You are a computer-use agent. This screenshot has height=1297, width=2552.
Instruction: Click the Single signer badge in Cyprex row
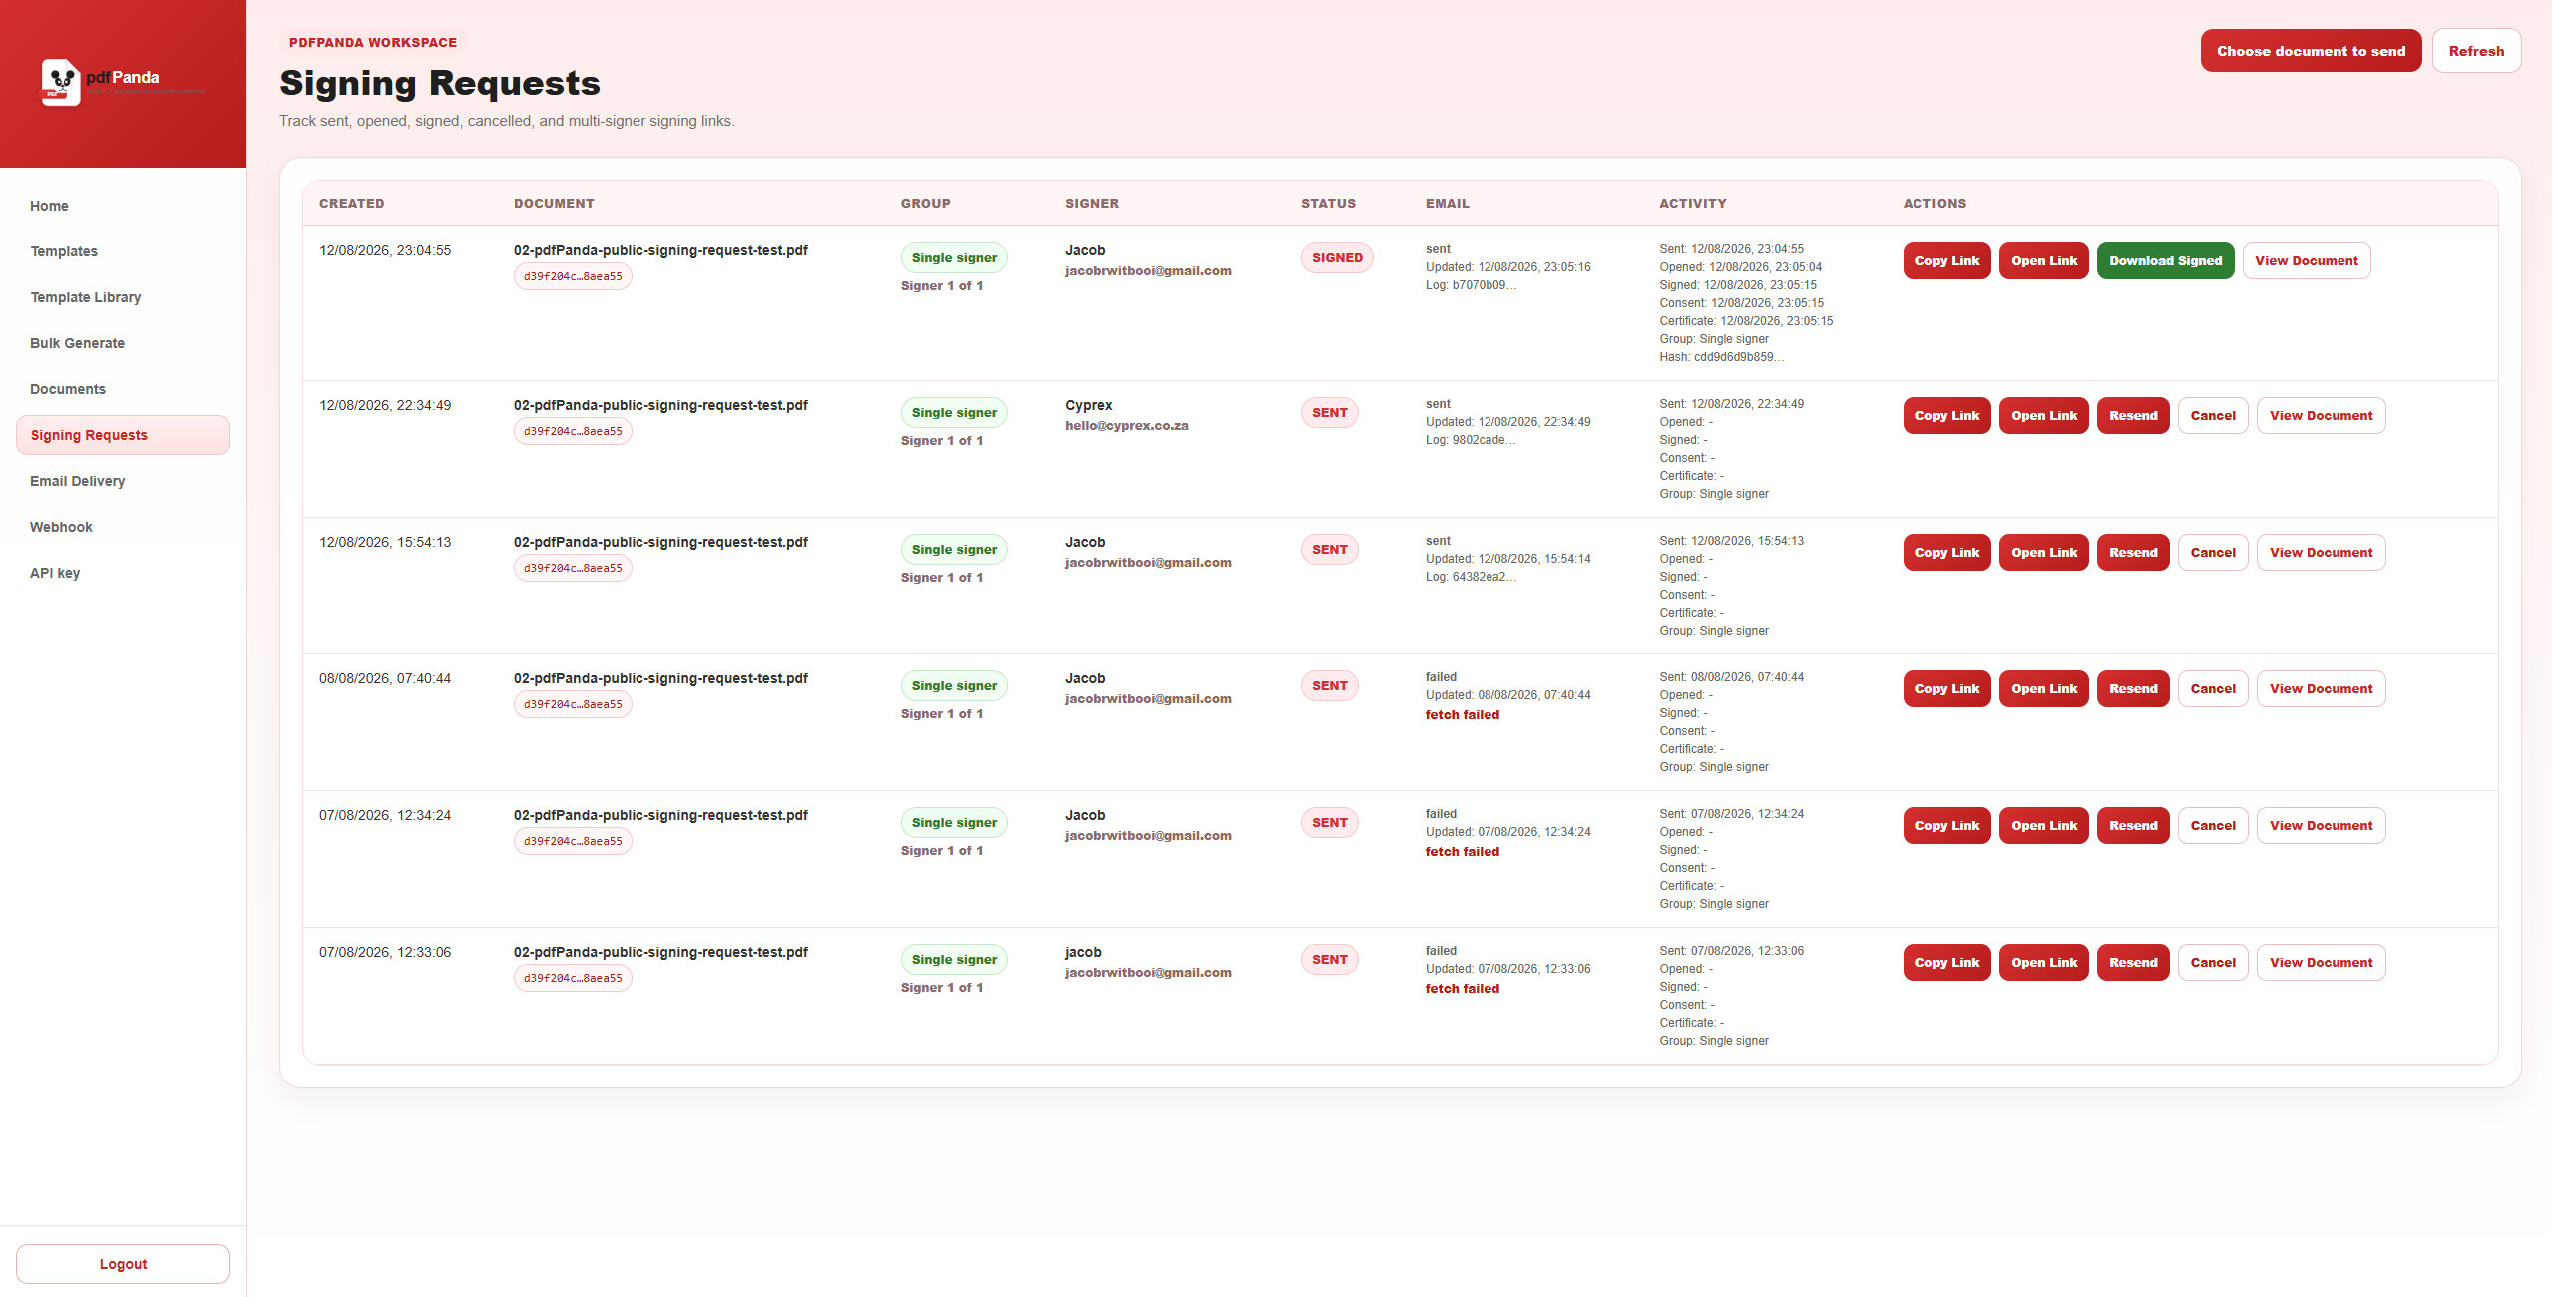point(954,413)
